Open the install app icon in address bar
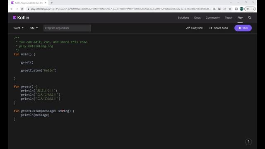265x149 pixels. tap(214, 9)
